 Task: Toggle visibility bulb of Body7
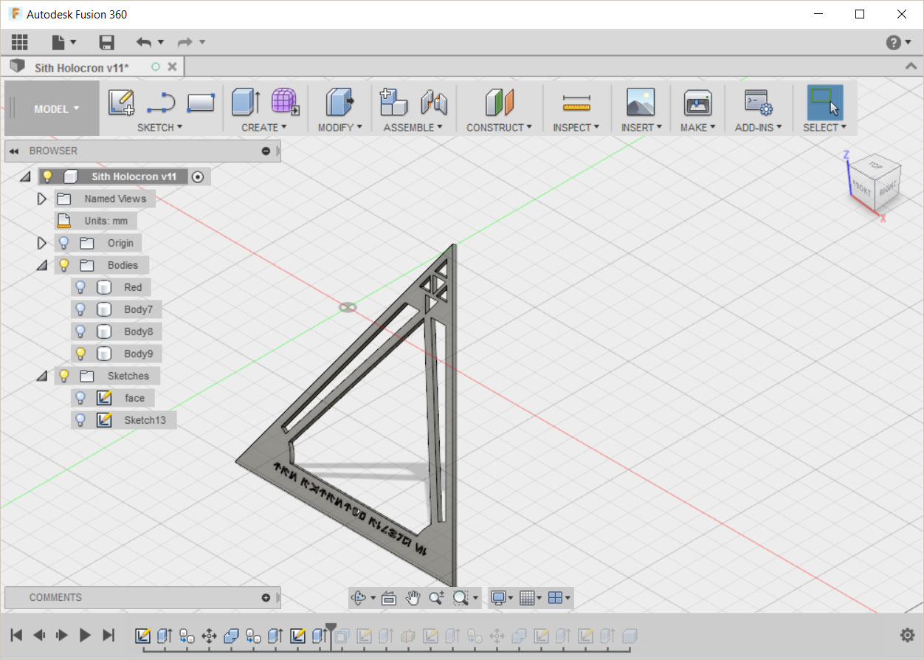click(80, 309)
